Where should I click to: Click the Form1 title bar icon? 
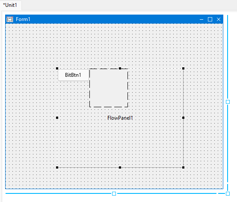10,19
